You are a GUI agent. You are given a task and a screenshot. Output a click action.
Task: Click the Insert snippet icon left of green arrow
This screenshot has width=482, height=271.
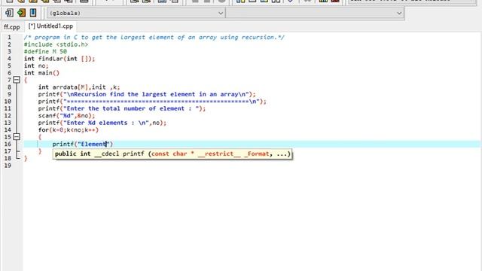9,13
